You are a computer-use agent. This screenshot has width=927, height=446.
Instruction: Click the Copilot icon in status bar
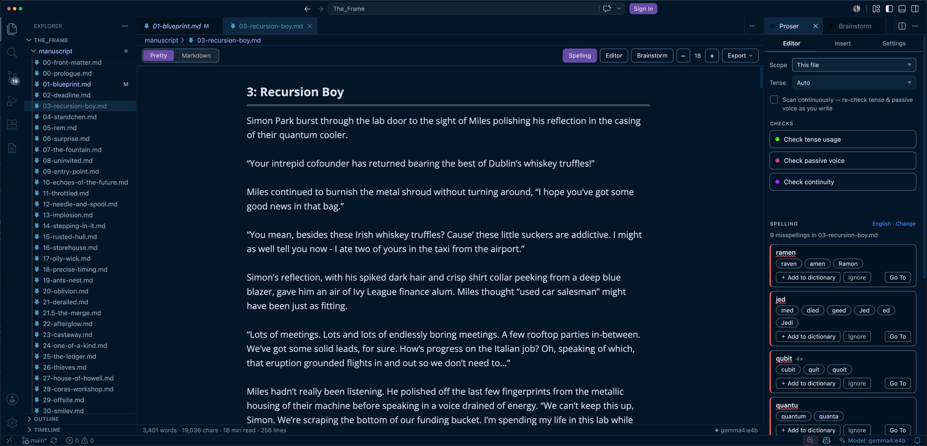click(827, 440)
